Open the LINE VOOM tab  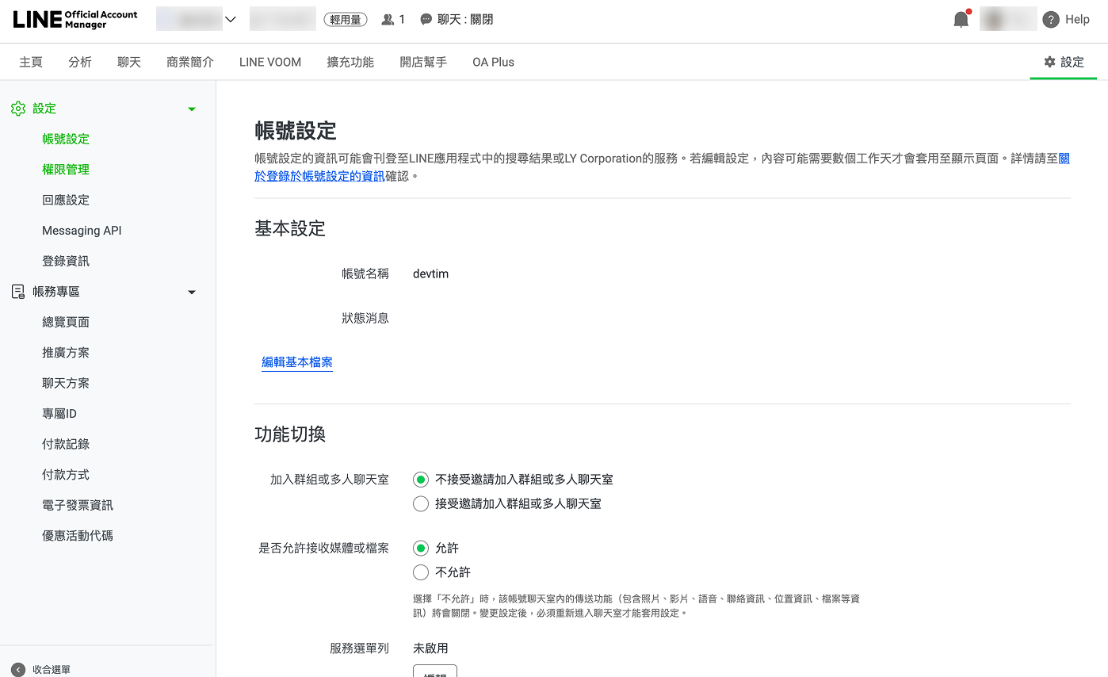point(270,62)
